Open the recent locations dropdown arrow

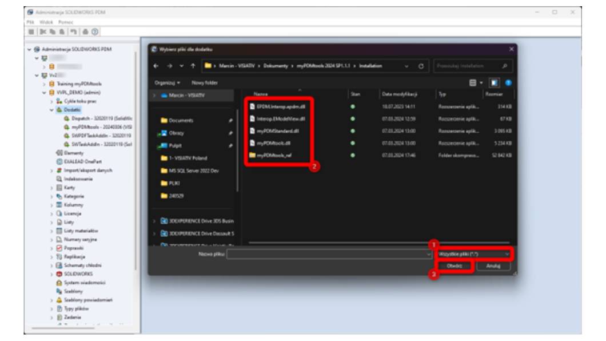click(181, 66)
